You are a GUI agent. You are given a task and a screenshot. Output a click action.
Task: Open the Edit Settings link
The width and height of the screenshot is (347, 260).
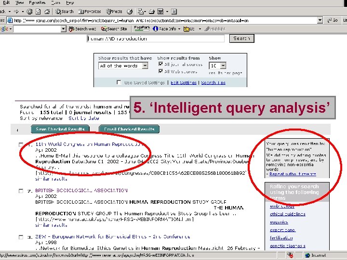[184, 82]
